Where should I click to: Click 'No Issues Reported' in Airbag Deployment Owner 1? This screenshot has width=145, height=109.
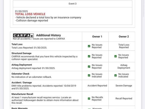[97, 66]
